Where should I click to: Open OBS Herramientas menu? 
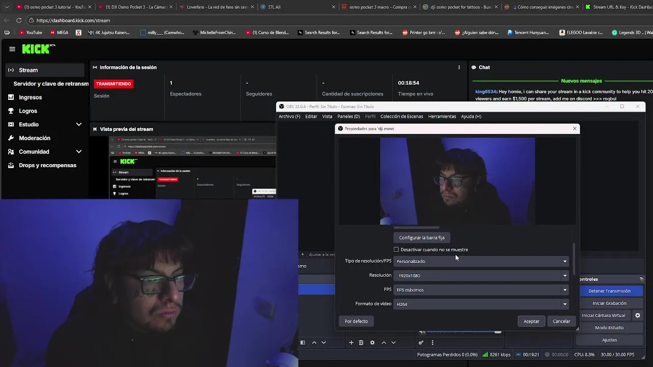pos(442,116)
